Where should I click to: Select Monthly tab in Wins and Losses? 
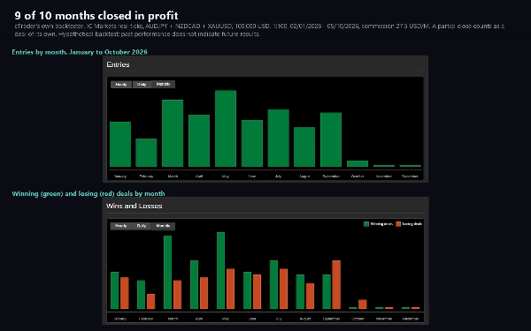[163, 226]
